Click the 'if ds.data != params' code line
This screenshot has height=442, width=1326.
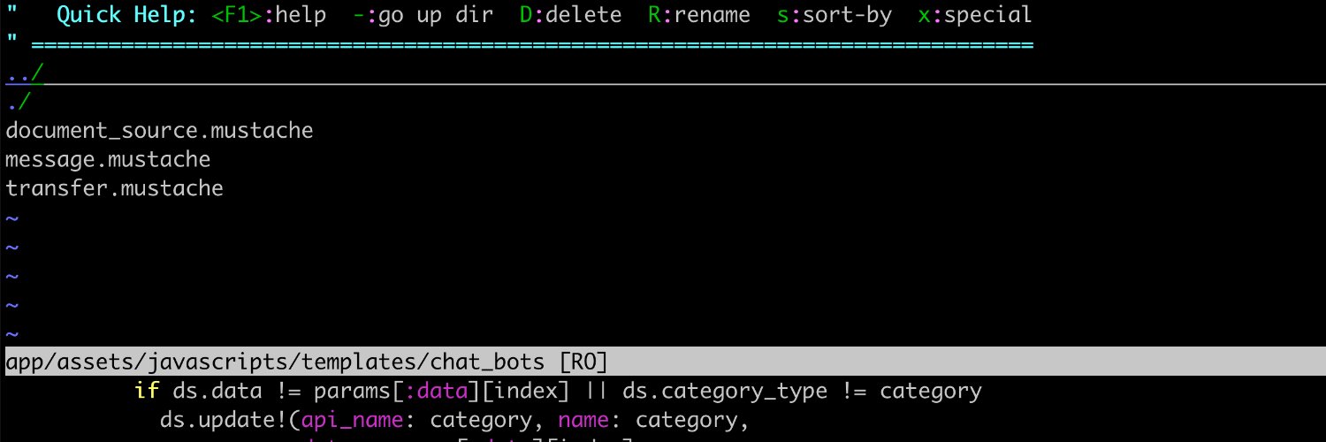[x=558, y=391]
